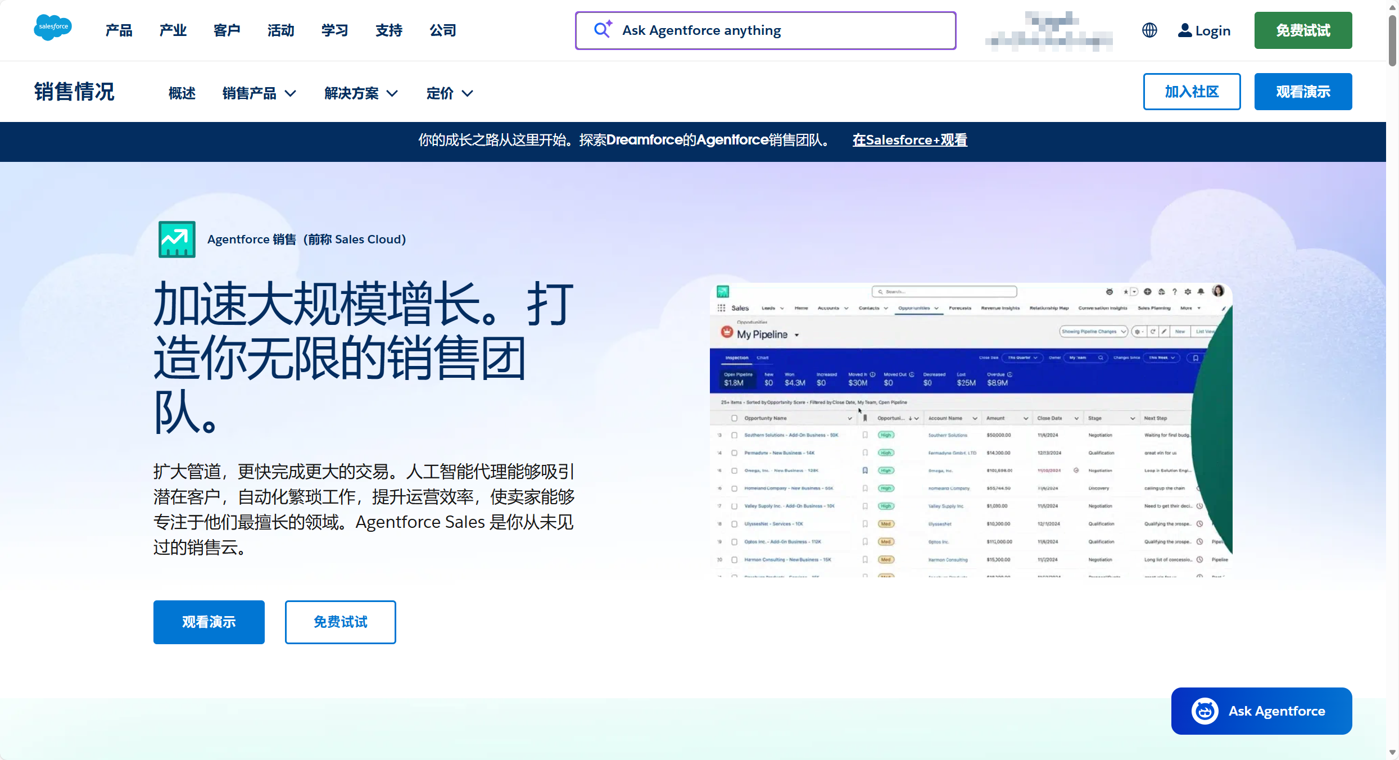The image size is (1399, 760).
Task: Click the 加入社区 button
Action: click(1191, 92)
